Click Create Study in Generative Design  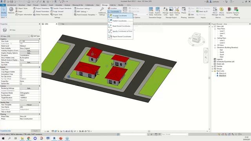click(x=151, y=11)
